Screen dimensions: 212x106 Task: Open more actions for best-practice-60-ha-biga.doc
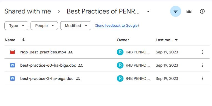pyautogui.click(x=202, y=65)
